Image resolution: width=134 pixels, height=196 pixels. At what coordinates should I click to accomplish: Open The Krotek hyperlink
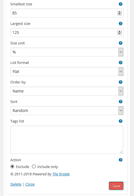pos(61,174)
